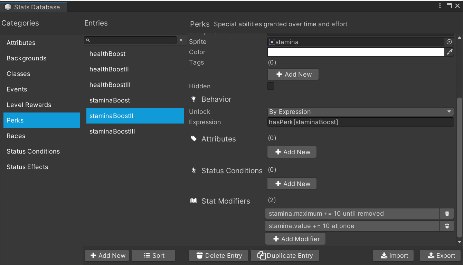Viewport: 463px width, 265px height.
Task: Open the window kebab options menu
Action: click(x=440, y=6)
